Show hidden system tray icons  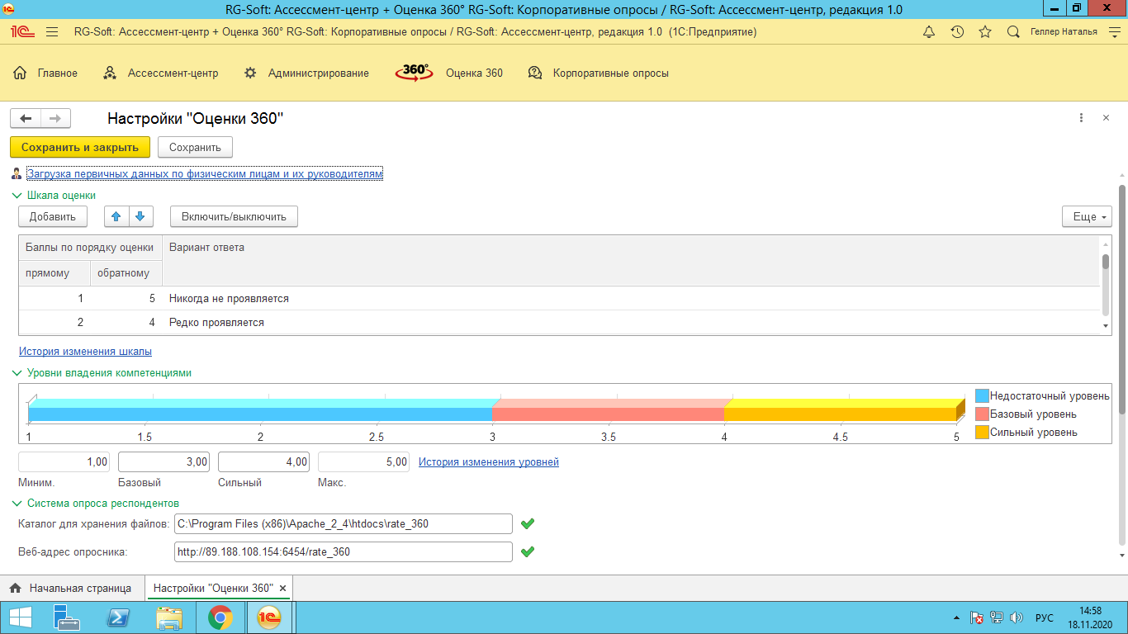coord(957,617)
